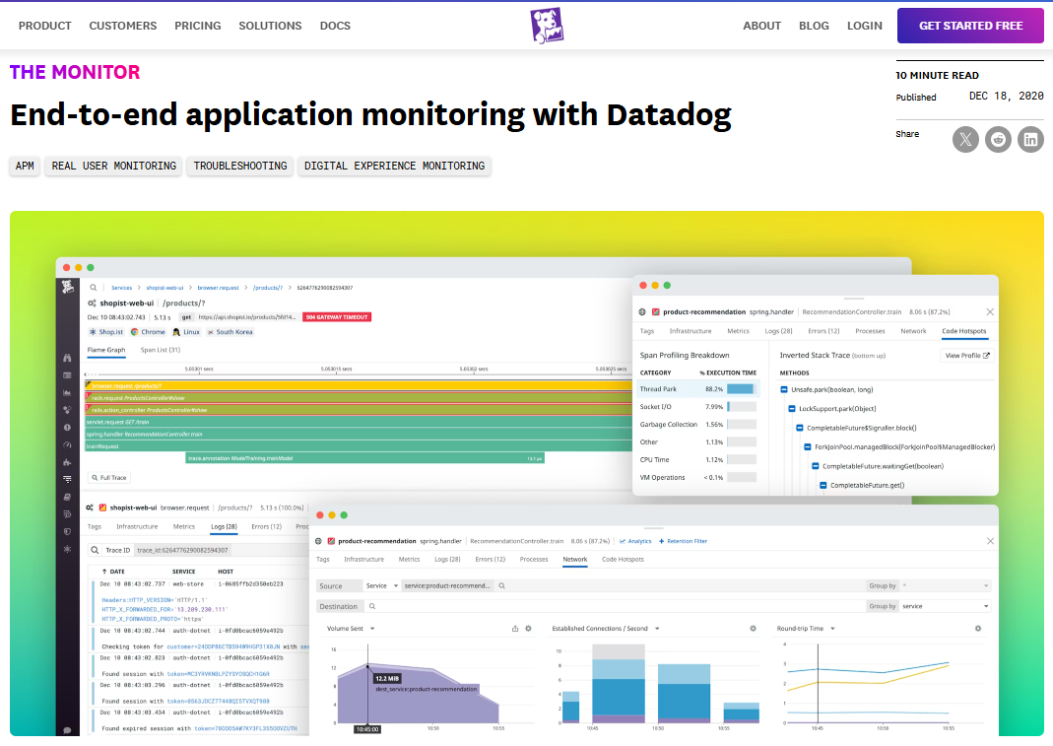
Task: Expand the Unsafe.park stack trace node
Action: point(783,389)
